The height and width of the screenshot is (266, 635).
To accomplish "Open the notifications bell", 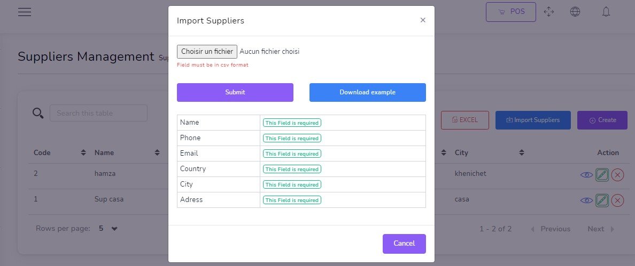I will pyautogui.click(x=606, y=12).
